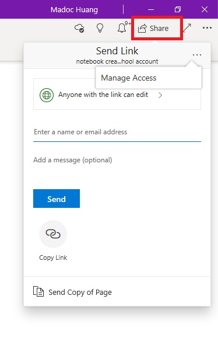The image size is (218, 348).
Task: Expand link settings with the chevron arrow
Action: [160, 95]
